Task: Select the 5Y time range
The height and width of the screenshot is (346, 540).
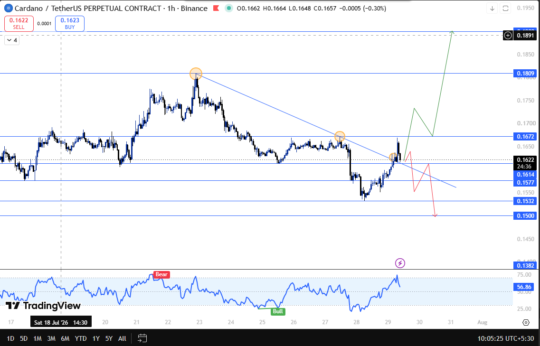Action: tap(109, 338)
